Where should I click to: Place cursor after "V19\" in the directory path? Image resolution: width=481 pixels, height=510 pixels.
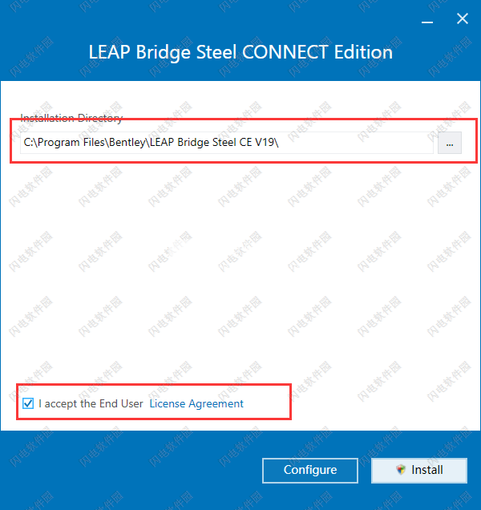pos(279,143)
